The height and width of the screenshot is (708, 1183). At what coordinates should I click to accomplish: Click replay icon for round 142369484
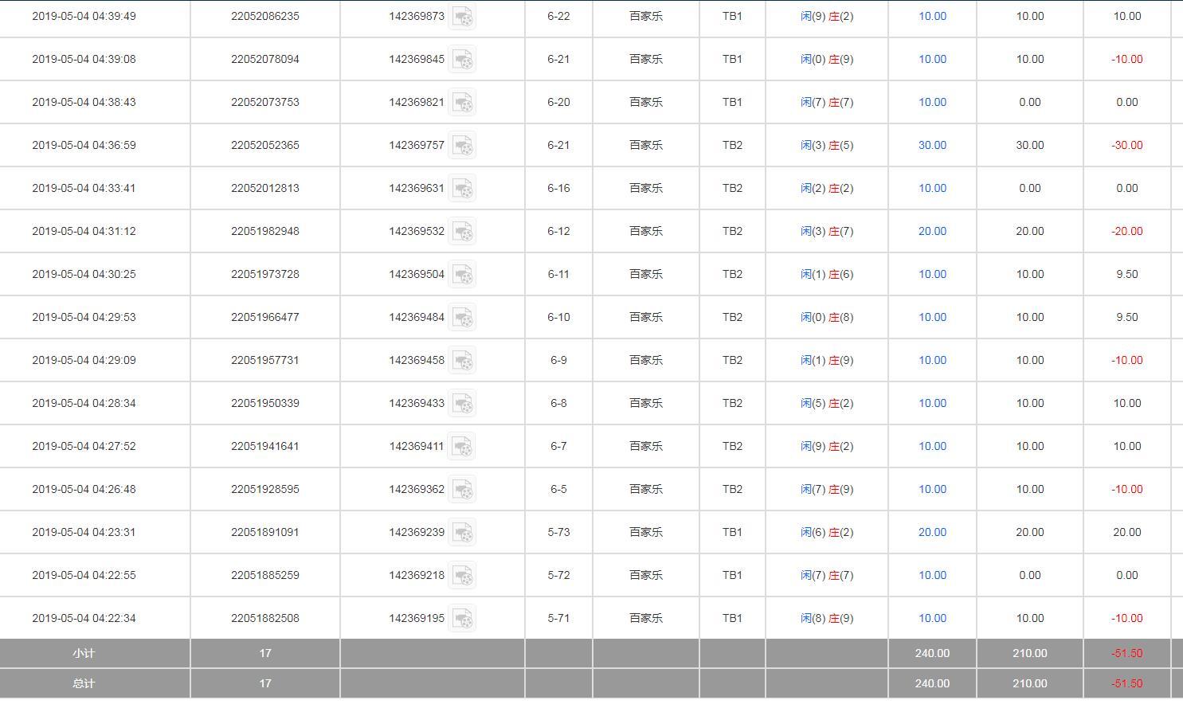462,318
